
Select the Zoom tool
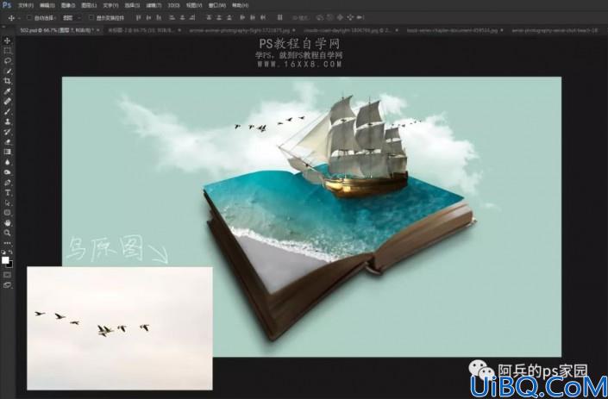[x=8, y=233]
